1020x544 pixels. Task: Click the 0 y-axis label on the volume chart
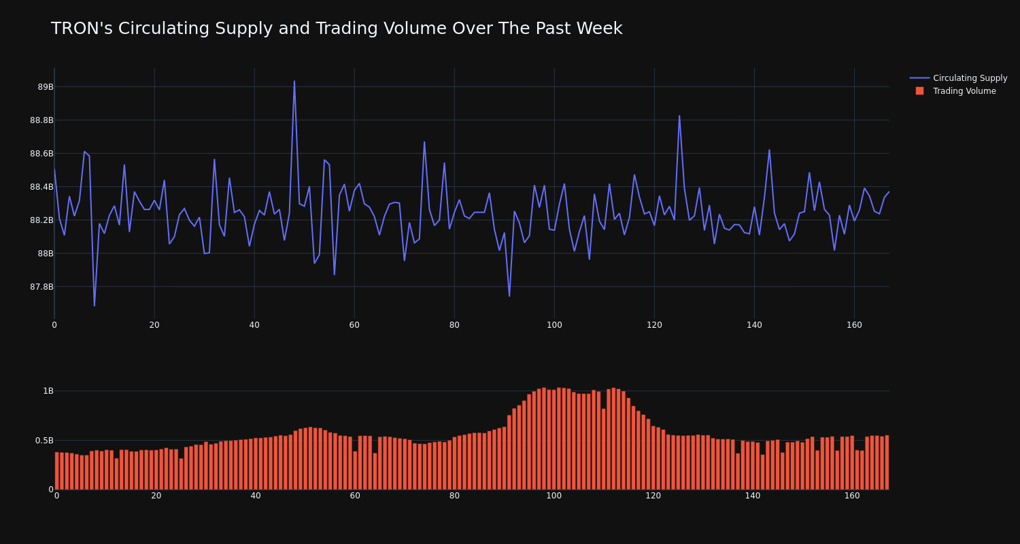51,489
